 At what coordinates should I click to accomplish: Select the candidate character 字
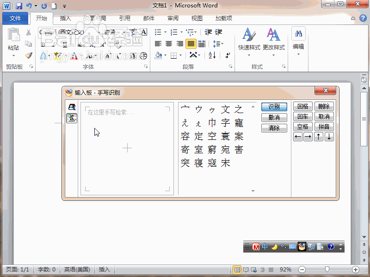click(225, 123)
